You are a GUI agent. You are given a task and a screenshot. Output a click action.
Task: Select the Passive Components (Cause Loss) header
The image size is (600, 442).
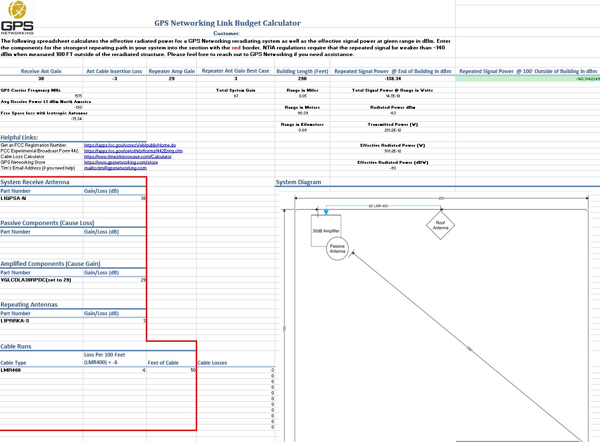pyautogui.click(x=47, y=223)
